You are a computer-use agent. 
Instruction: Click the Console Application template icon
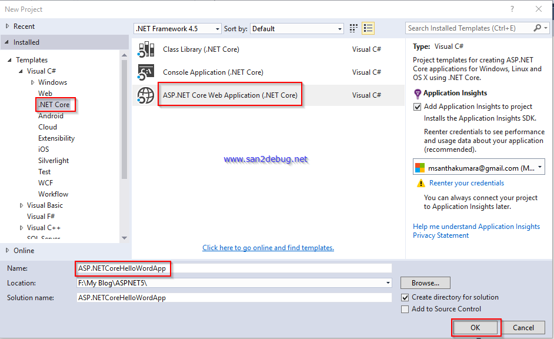point(146,72)
